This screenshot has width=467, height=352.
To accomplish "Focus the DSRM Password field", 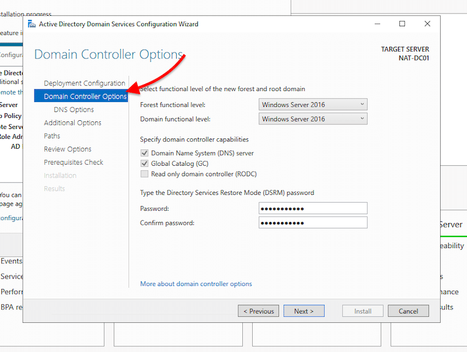I will pos(313,208).
